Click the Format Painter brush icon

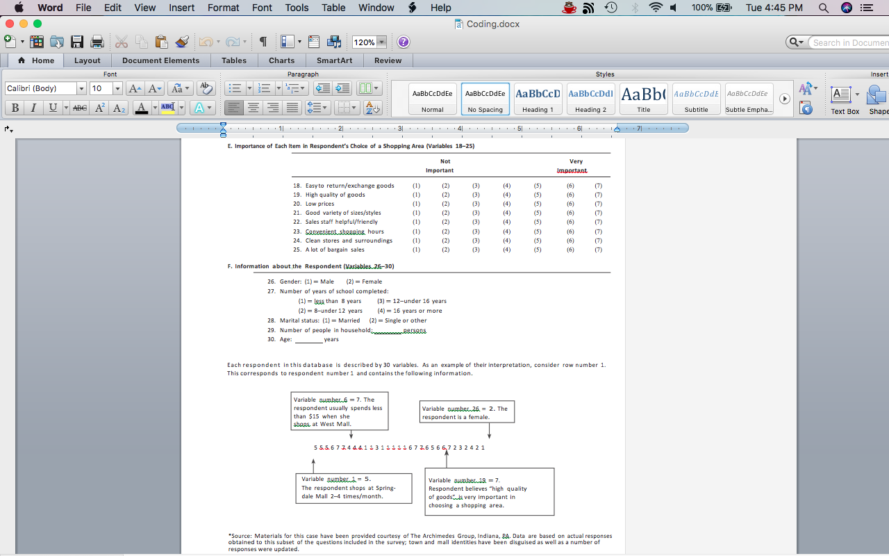tap(182, 42)
